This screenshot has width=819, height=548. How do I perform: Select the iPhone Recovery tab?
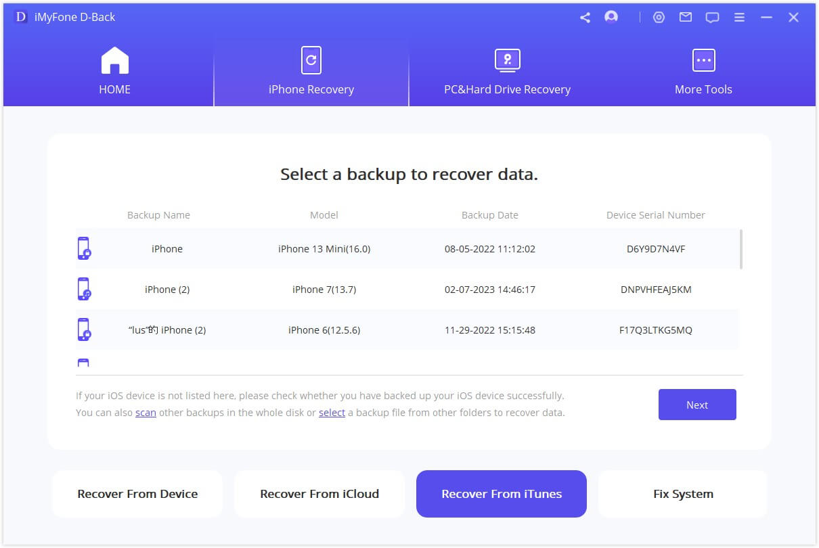[311, 72]
